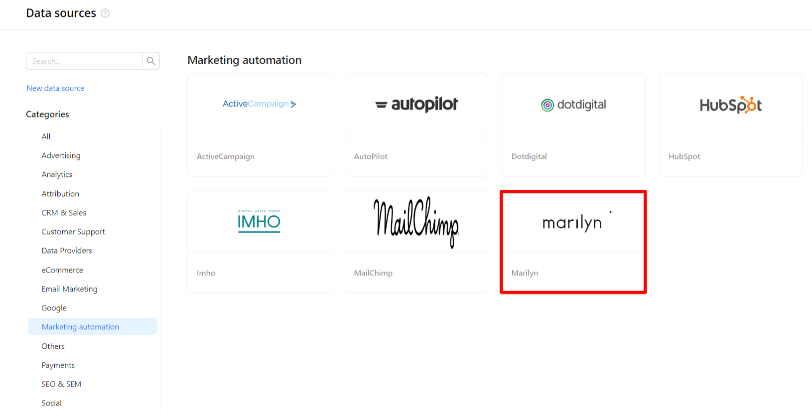Open the New data source link
This screenshot has width=812, height=420.
[x=55, y=88]
